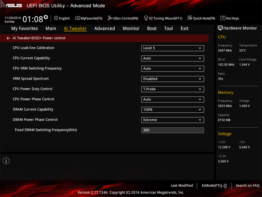
Task: Click the +3.3V reading 3.360 V
Action: pos(223,161)
